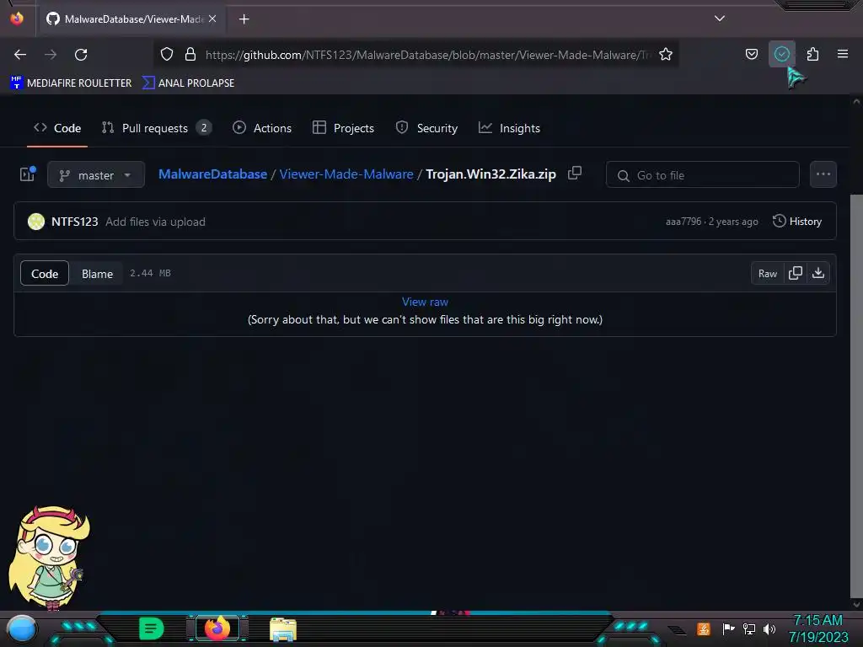Open the NTFS123 user profile

click(75, 222)
